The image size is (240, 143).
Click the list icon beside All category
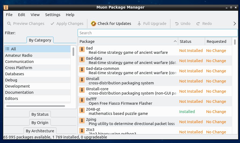tap(7, 49)
